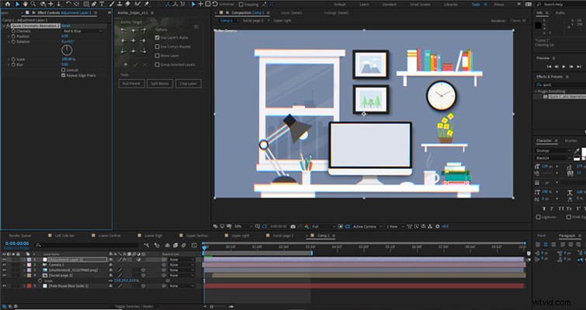The width and height of the screenshot is (586, 310).
Task: Hide the Camera 1 layer
Action: pos(4,265)
